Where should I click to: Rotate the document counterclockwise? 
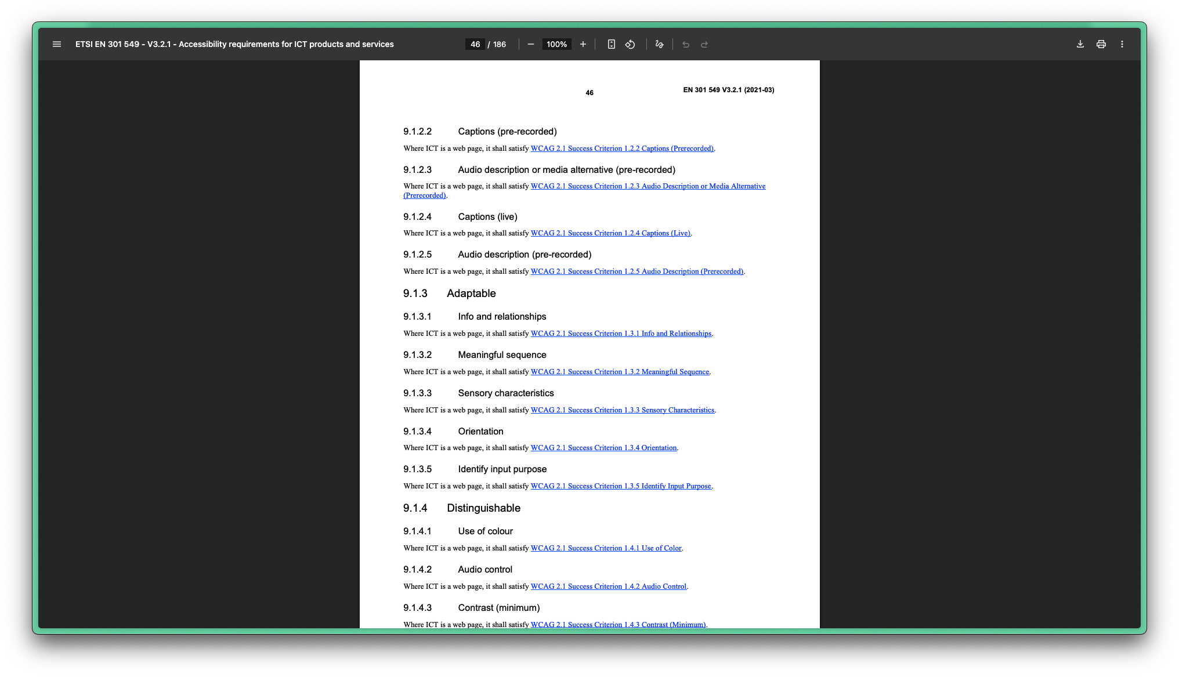coord(630,44)
